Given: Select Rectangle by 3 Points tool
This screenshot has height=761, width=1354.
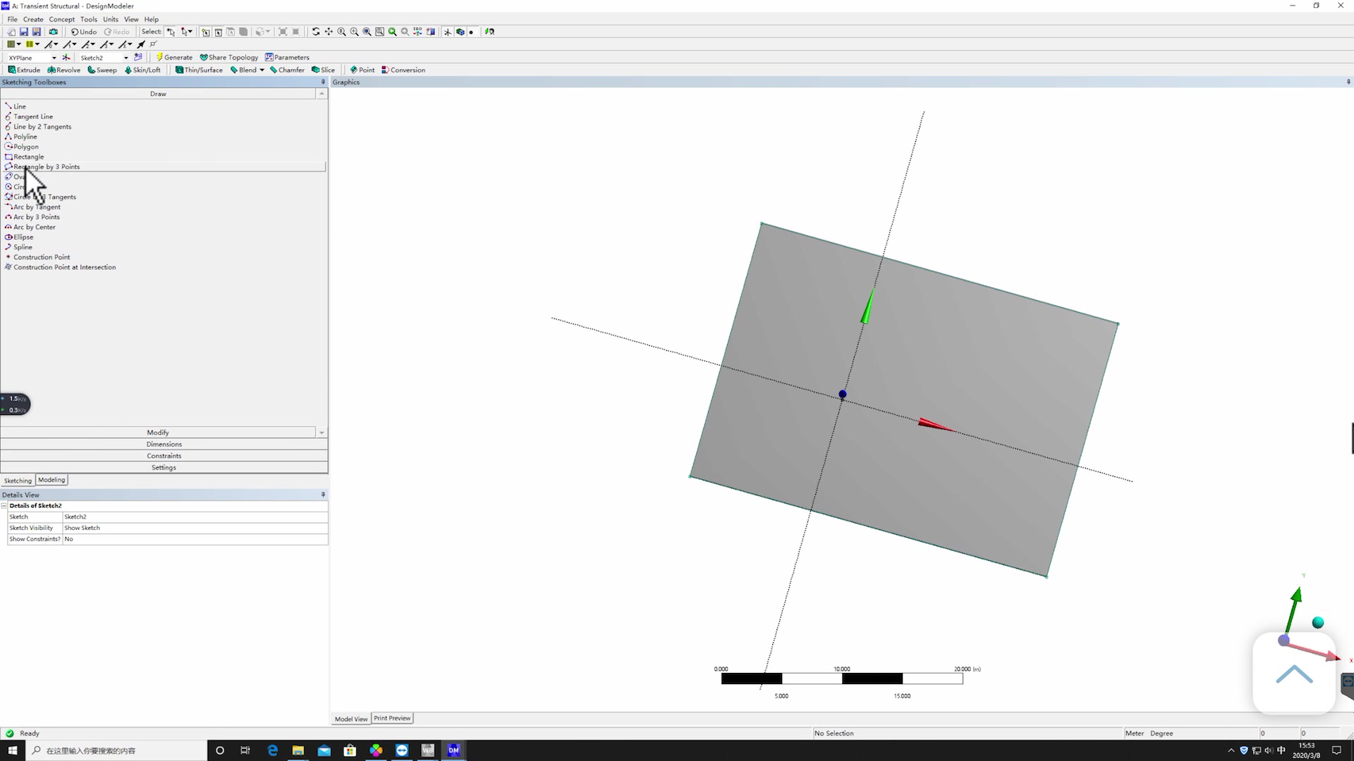Looking at the screenshot, I should coord(47,166).
